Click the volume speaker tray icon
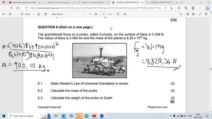This screenshot has height=119, width=212. [185, 116]
